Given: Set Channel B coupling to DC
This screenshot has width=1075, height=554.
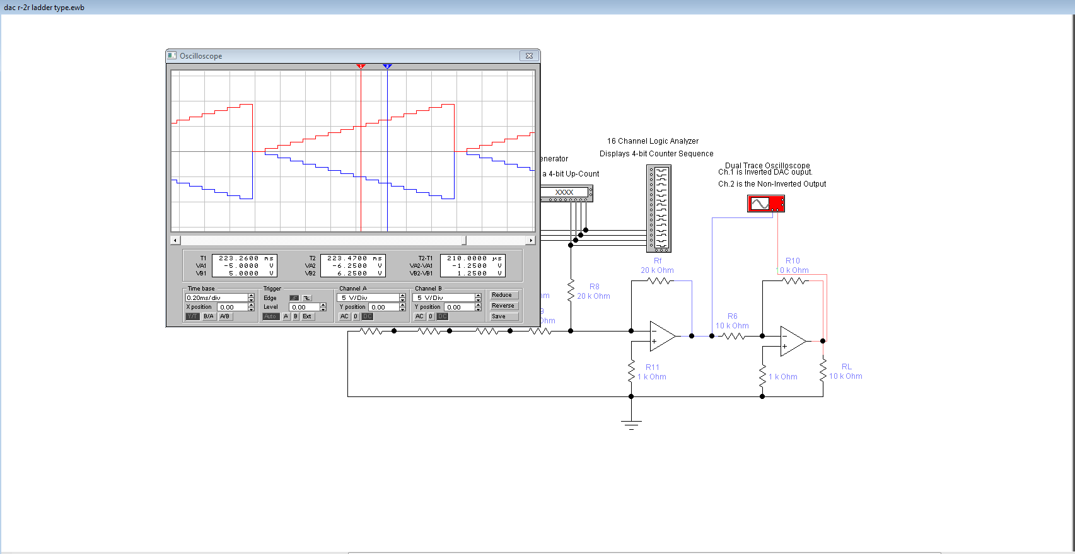Looking at the screenshot, I should point(443,316).
